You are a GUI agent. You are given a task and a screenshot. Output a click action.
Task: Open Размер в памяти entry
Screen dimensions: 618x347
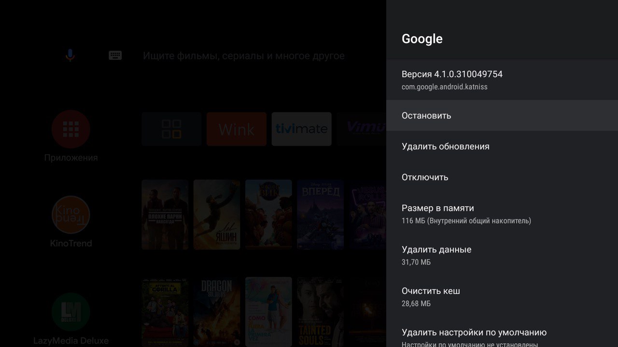tap(502, 214)
